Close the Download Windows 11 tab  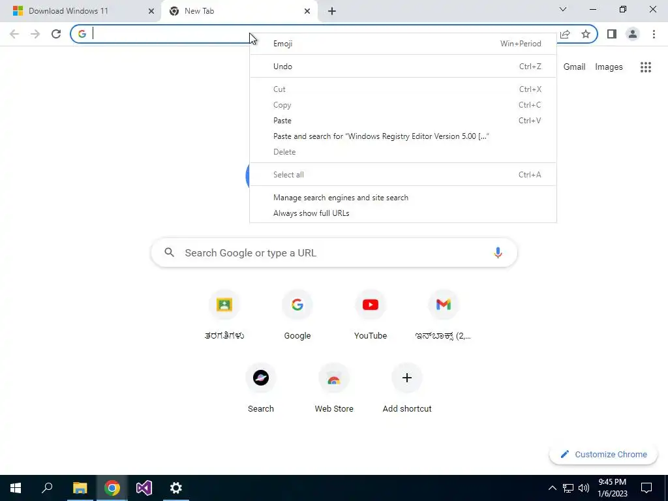coord(151,11)
